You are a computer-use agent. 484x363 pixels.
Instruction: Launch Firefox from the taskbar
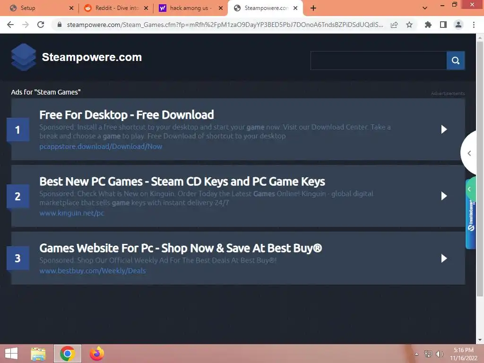click(97, 354)
